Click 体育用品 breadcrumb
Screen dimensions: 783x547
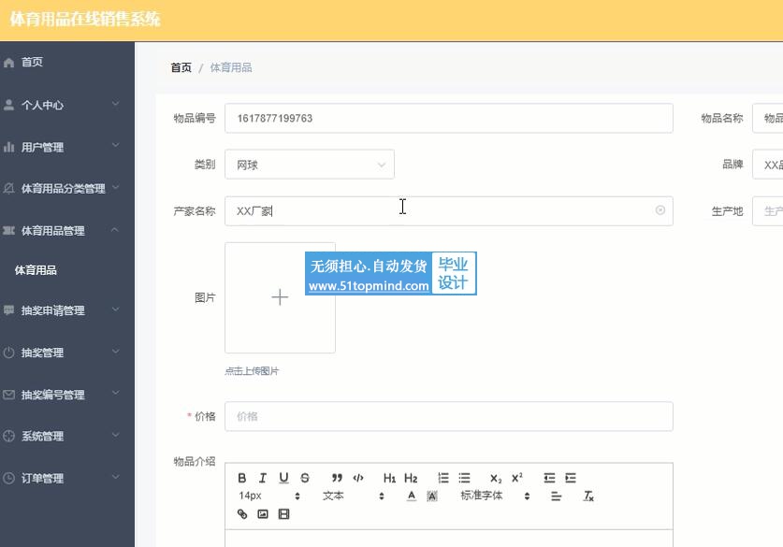coord(231,67)
